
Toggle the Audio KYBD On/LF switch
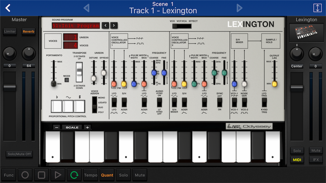[159, 102]
